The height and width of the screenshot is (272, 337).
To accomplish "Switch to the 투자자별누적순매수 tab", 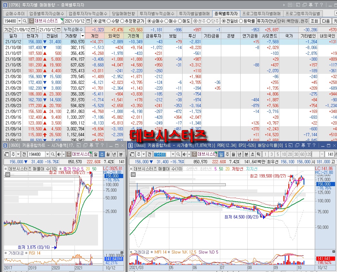I will click(x=157, y=14).
